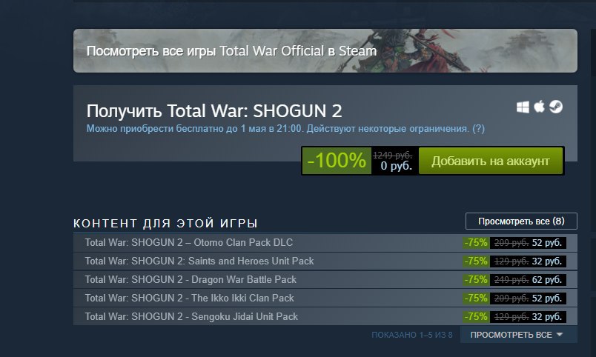The height and width of the screenshot is (357, 596).
Task: Click the -100% discount badge
Action: [337, 161]
